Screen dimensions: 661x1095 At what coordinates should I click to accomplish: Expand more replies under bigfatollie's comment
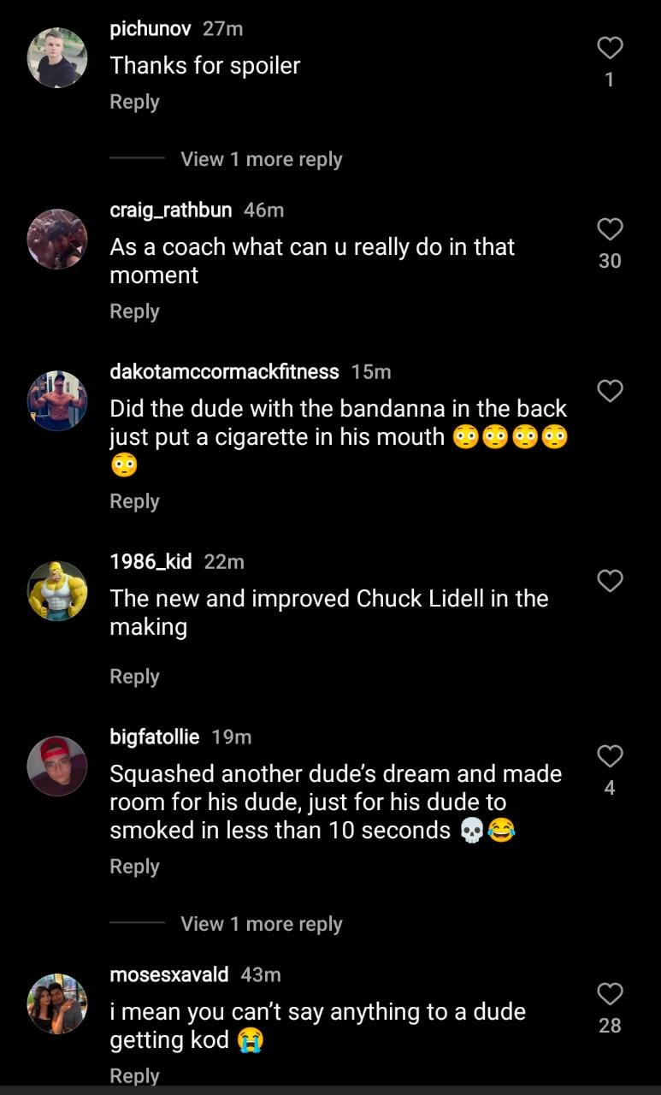pos(261,924)
